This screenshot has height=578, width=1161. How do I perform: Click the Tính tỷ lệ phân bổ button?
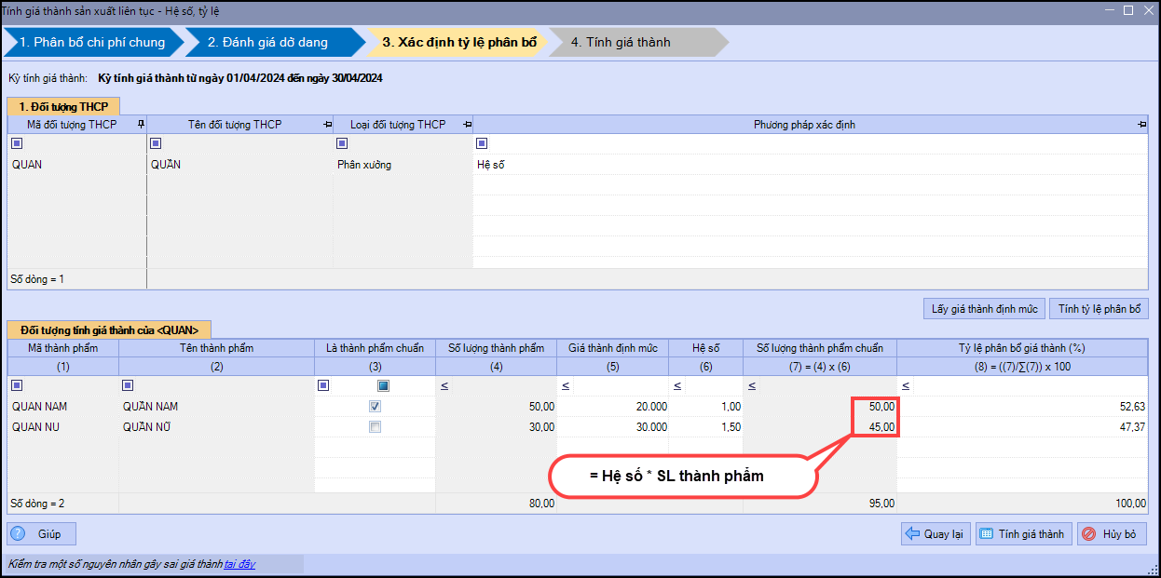(1099, 309)
